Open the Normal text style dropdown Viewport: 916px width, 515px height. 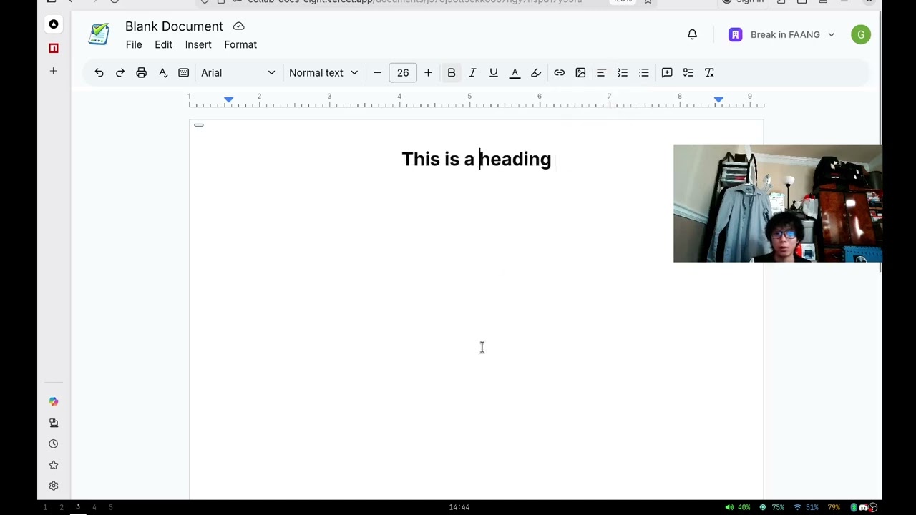click(323, 72)
